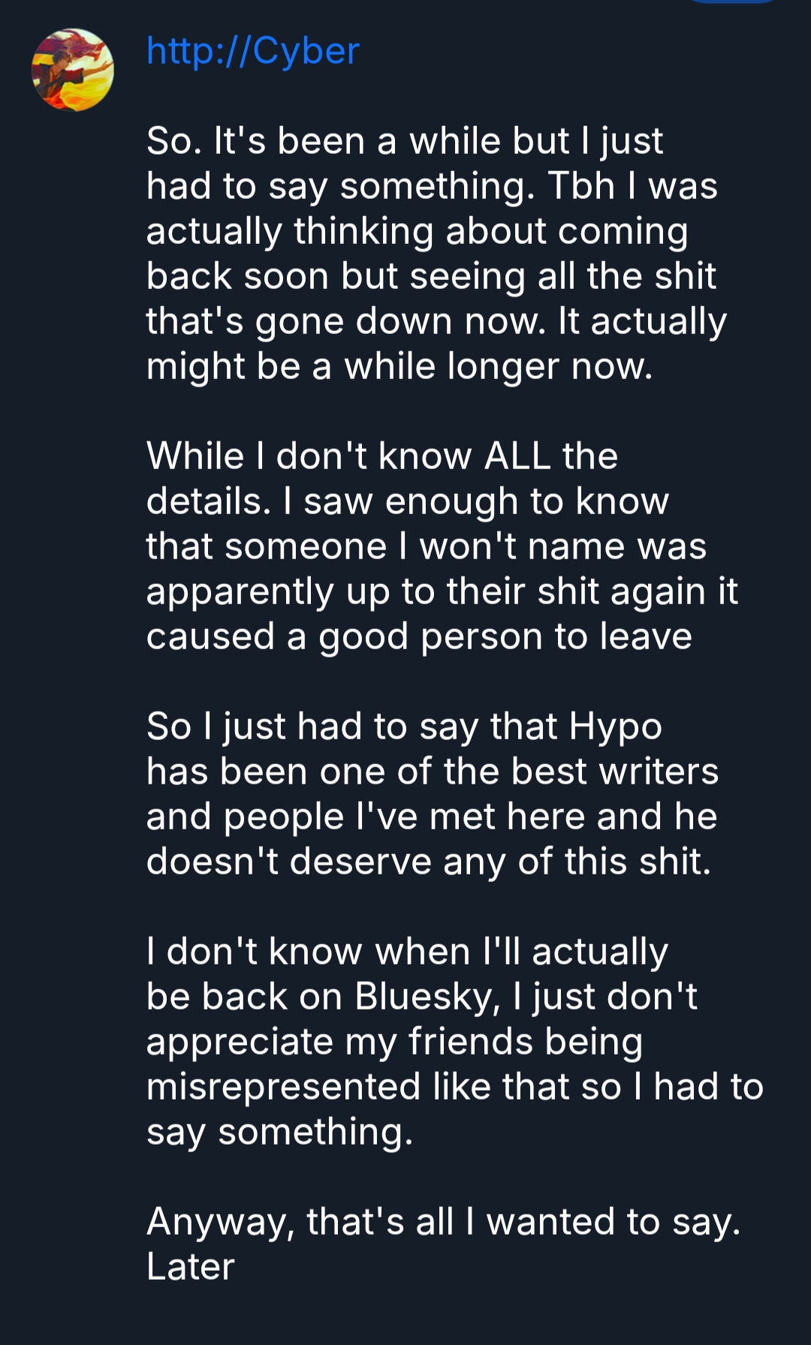Image resolution: width=811 pixels, height=1345 pixels.
Task: Click the word "Anyway" in last paragraph
Action: pyautogui.click(x=219, y=1222)
